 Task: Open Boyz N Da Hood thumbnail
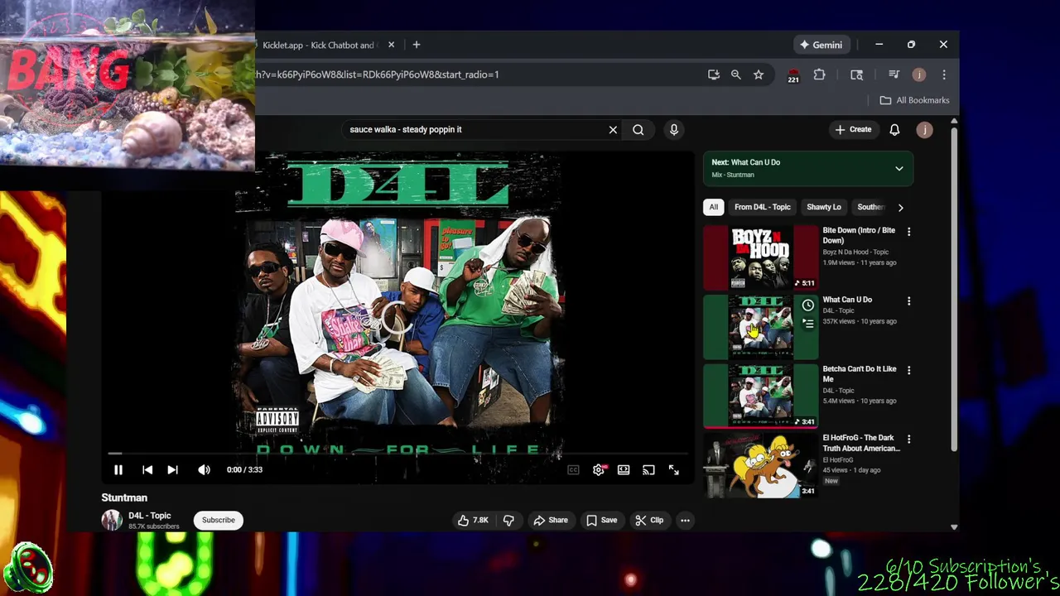(760, 257)
